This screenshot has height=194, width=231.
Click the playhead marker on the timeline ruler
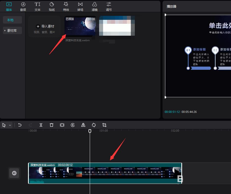tap(90, 131)
